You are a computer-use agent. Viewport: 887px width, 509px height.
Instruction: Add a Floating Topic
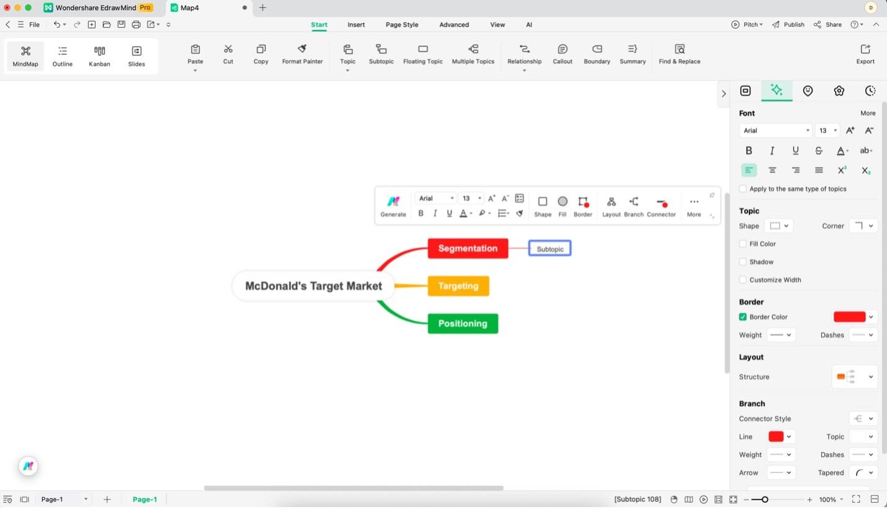[x=423, y=55]
